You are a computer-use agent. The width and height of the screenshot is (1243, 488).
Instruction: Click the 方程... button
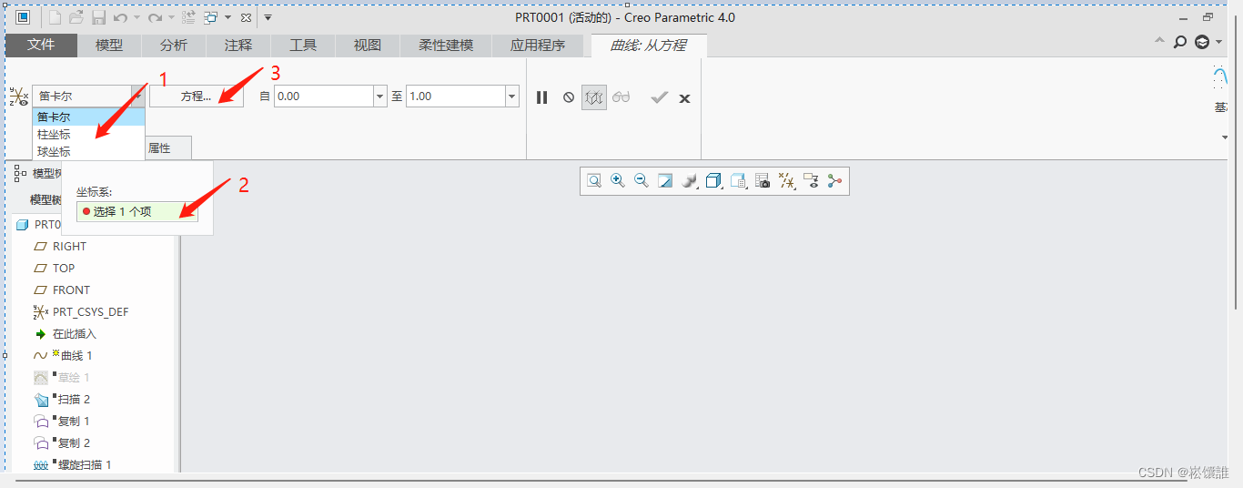tap(197, 97)
